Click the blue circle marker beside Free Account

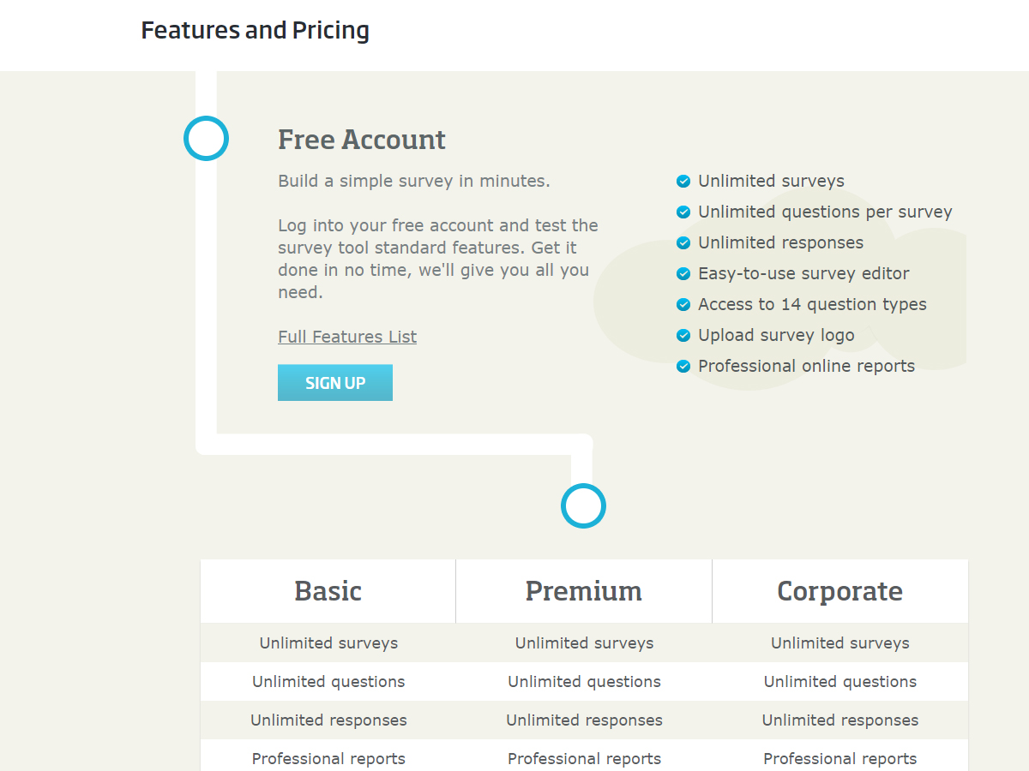(x=206, y=138)
